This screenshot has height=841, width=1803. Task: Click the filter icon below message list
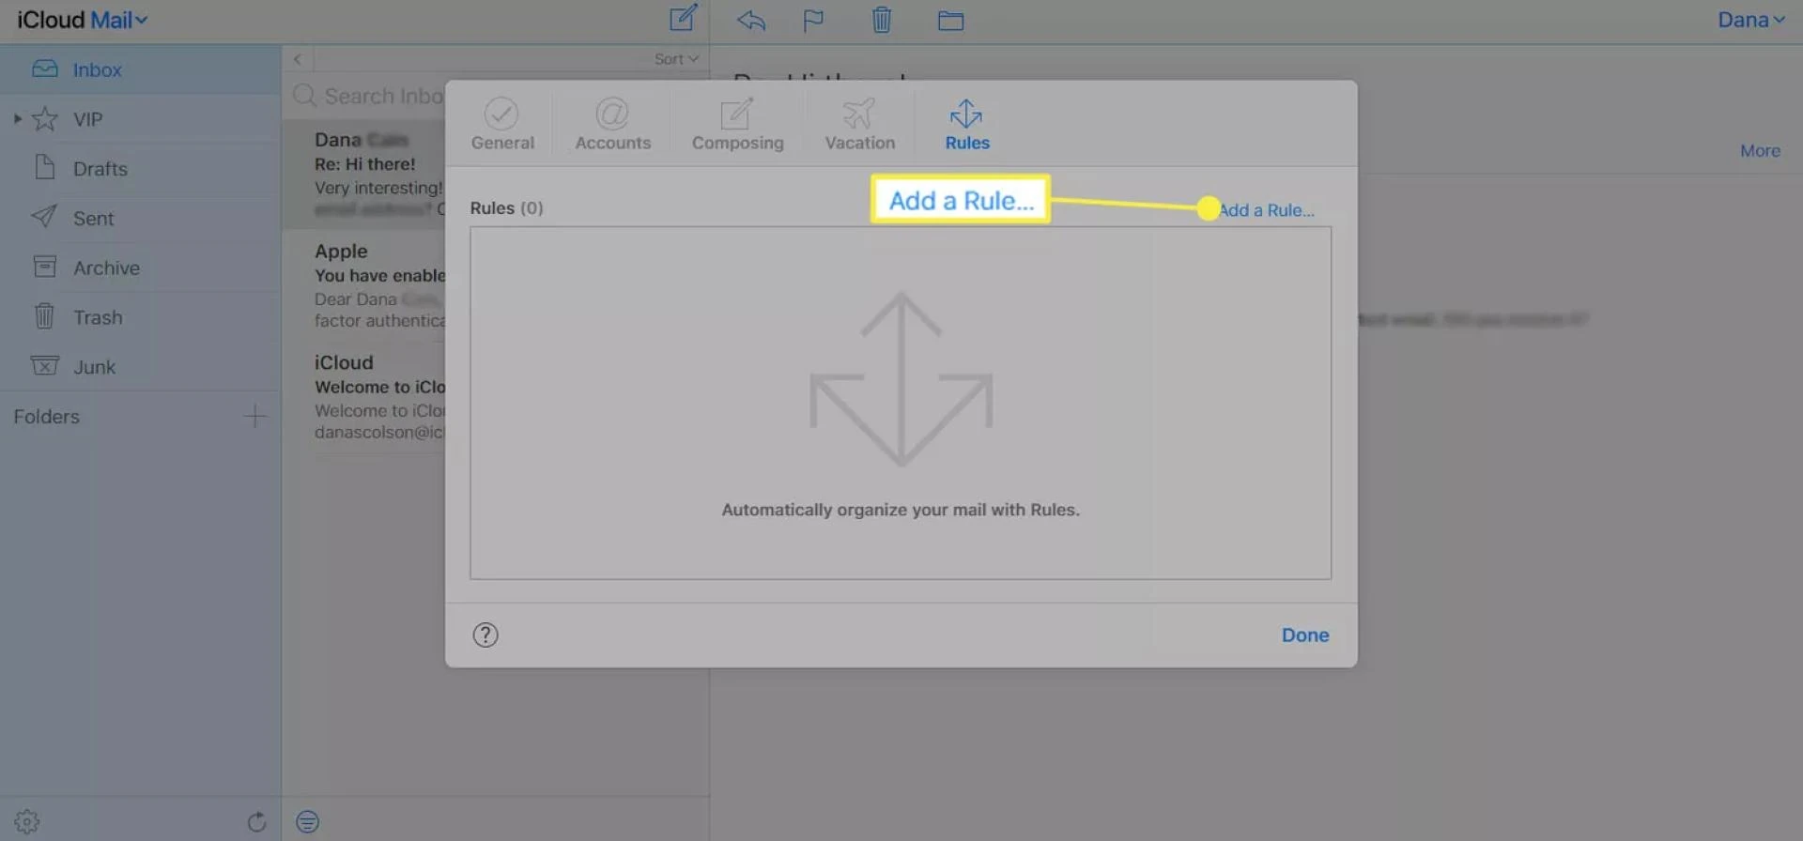tap(307, 822)
